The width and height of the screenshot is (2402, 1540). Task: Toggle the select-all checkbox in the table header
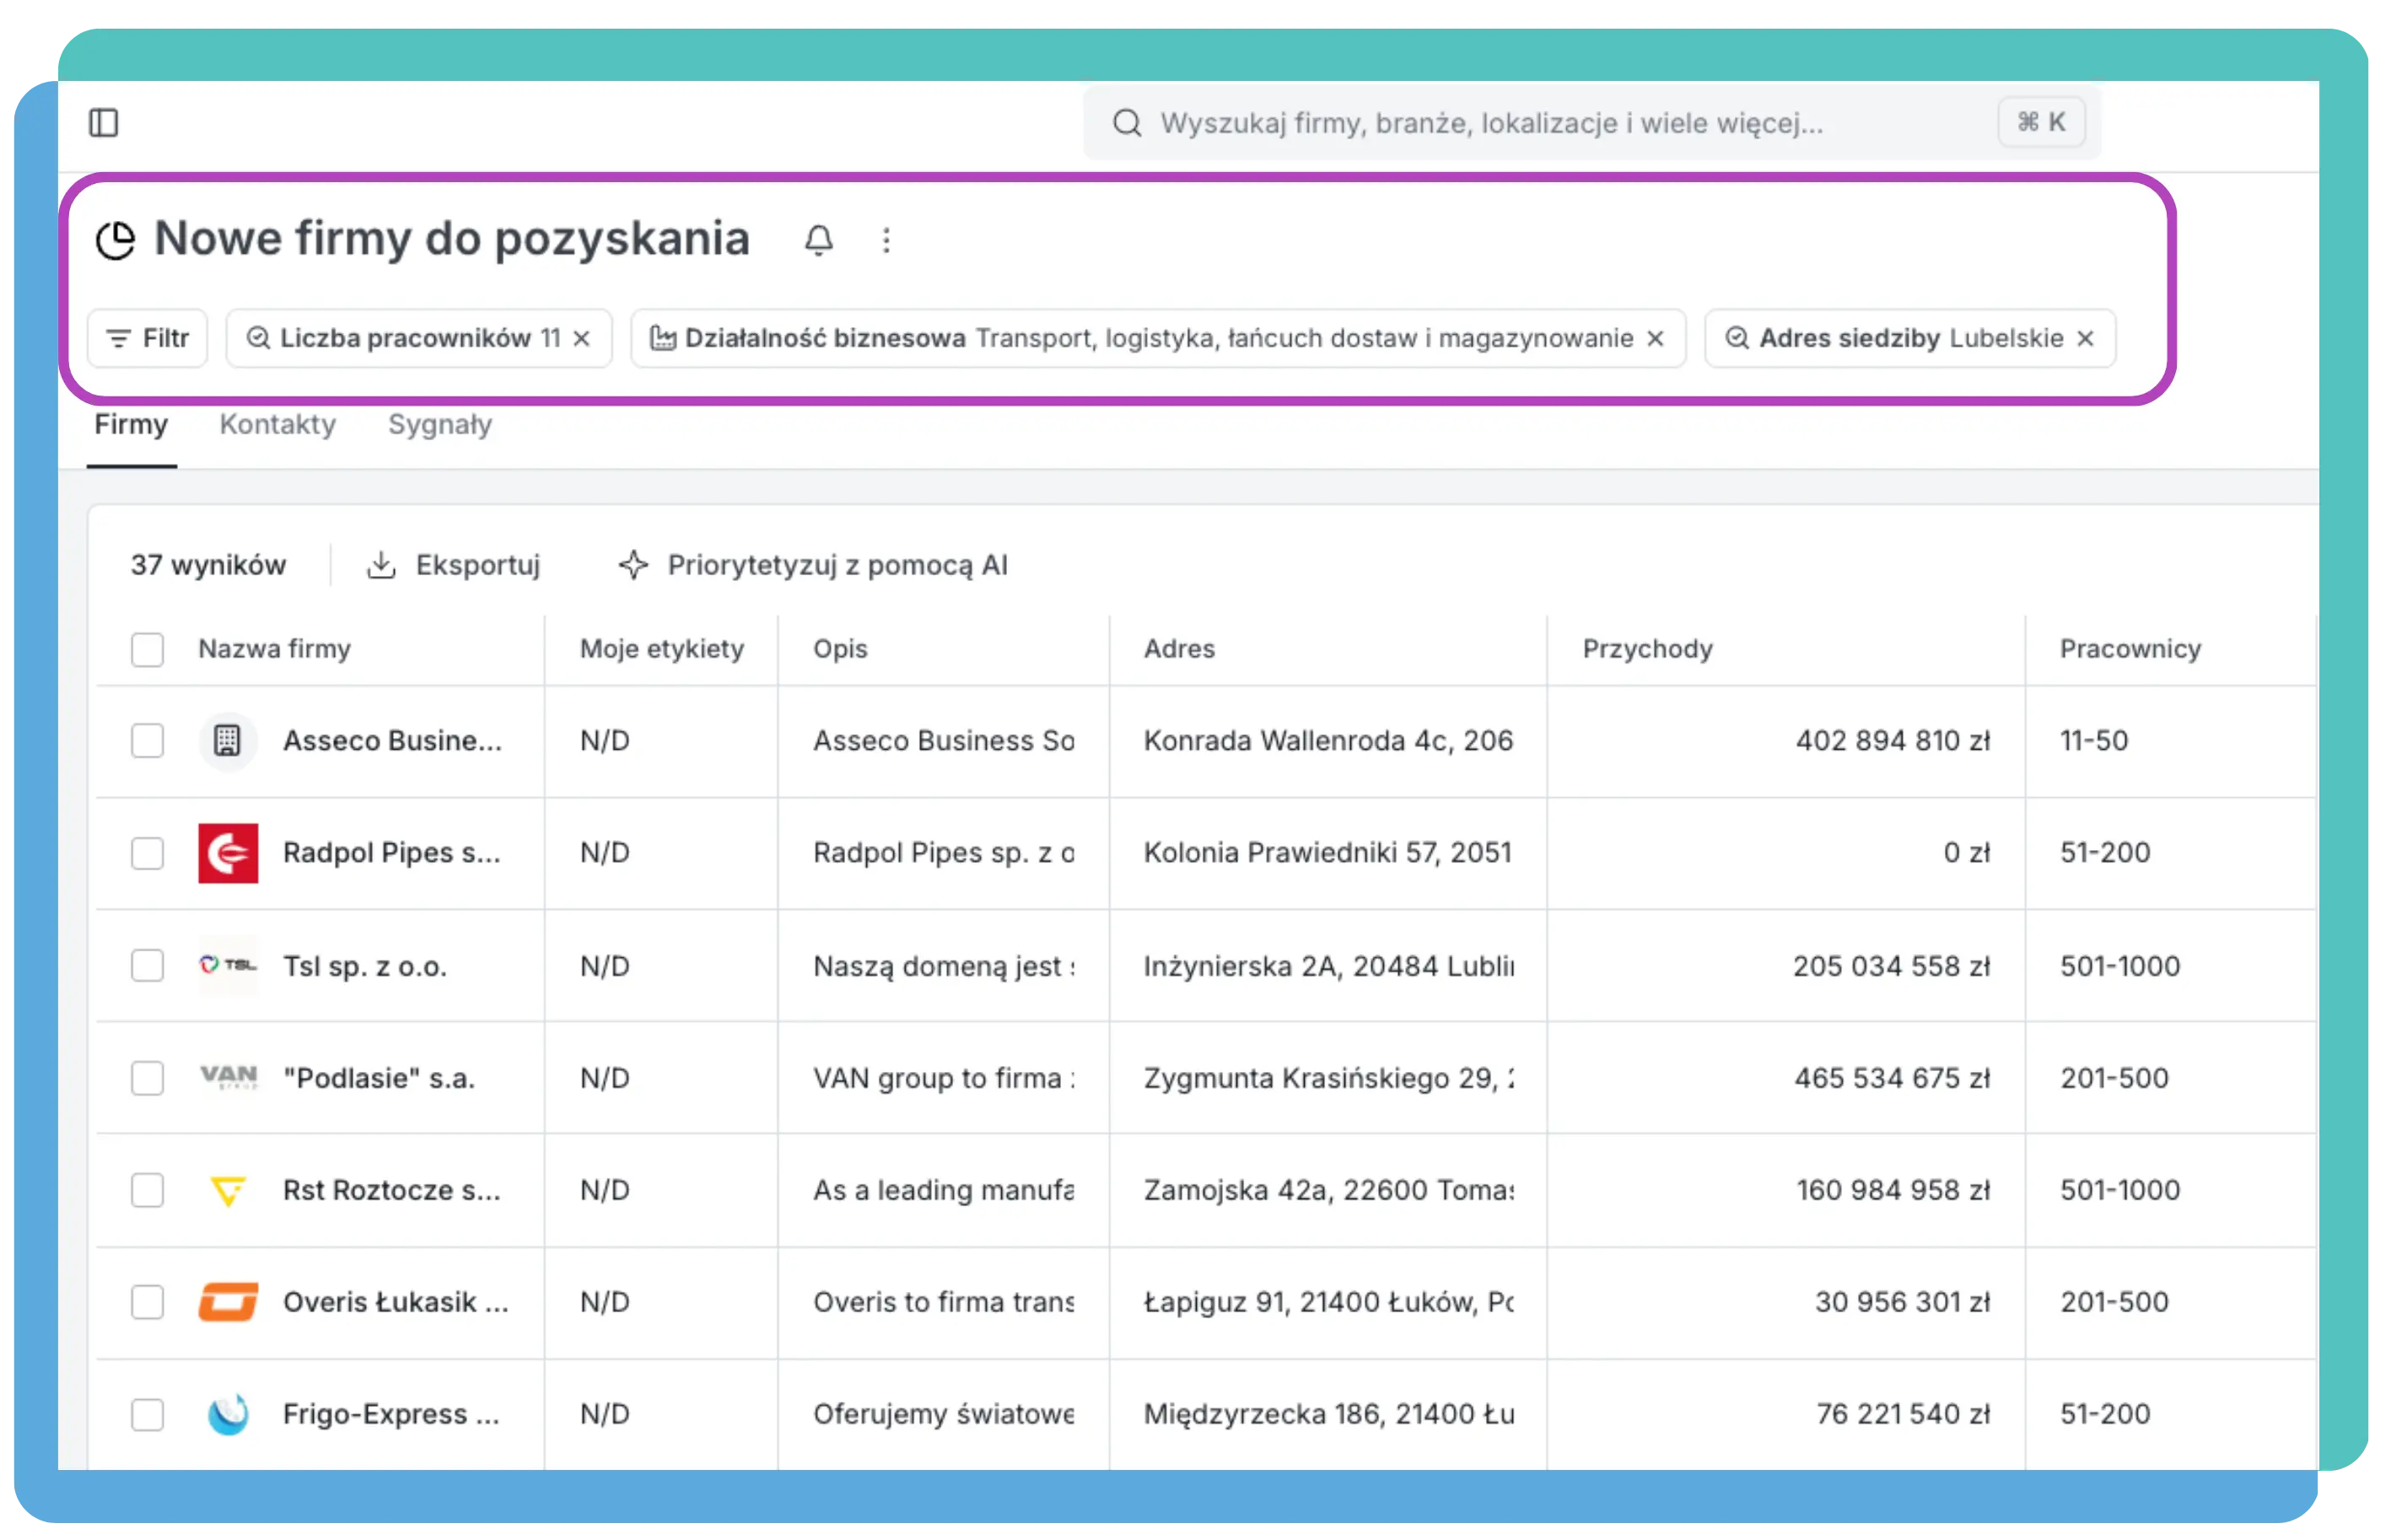[146, 649]
